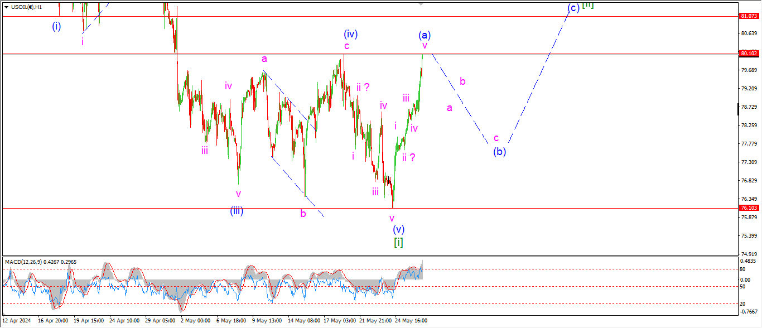The image size is (762, 328).
Task: Click the 79.689 price scale value
Action: pos(748,70)
